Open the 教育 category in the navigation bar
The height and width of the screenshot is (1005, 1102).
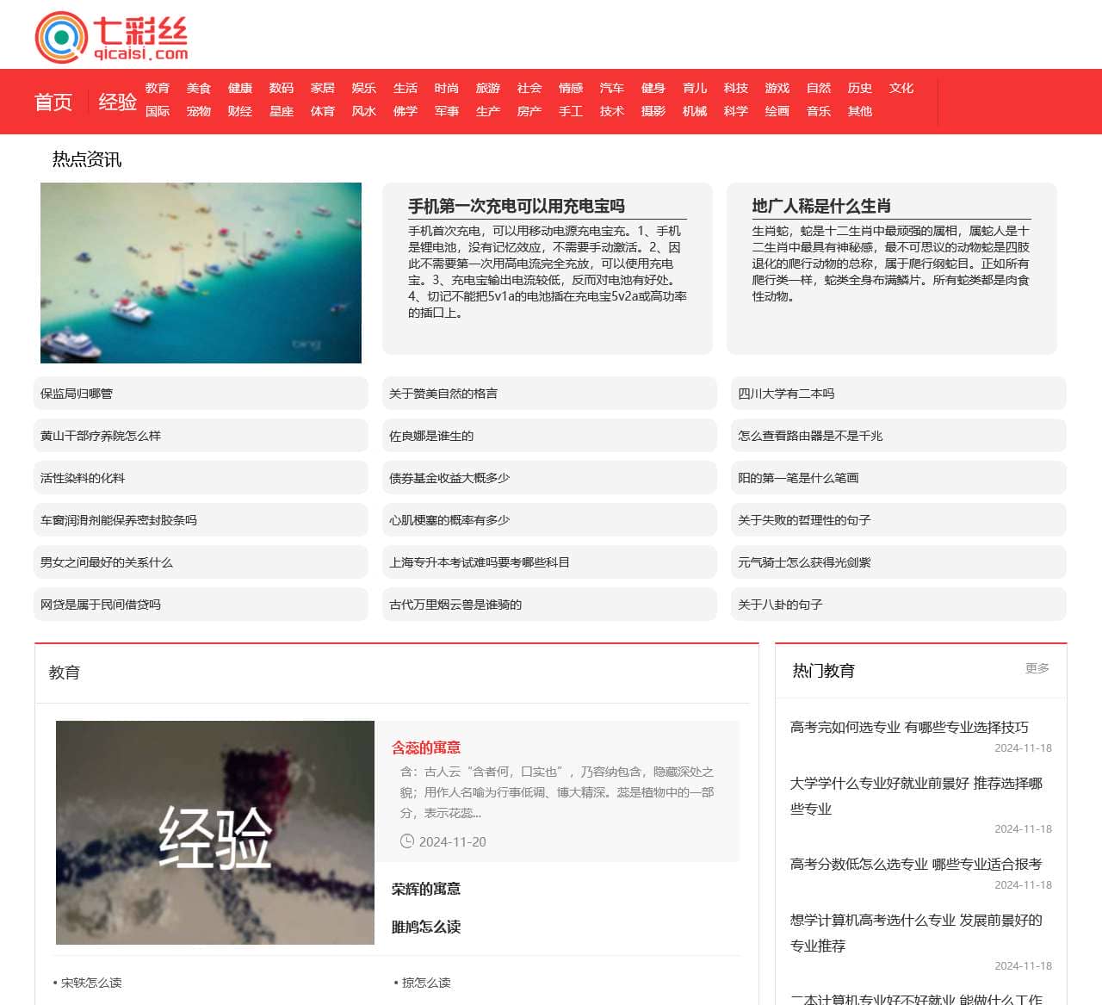pyautogui.click(x=158, y=87)
